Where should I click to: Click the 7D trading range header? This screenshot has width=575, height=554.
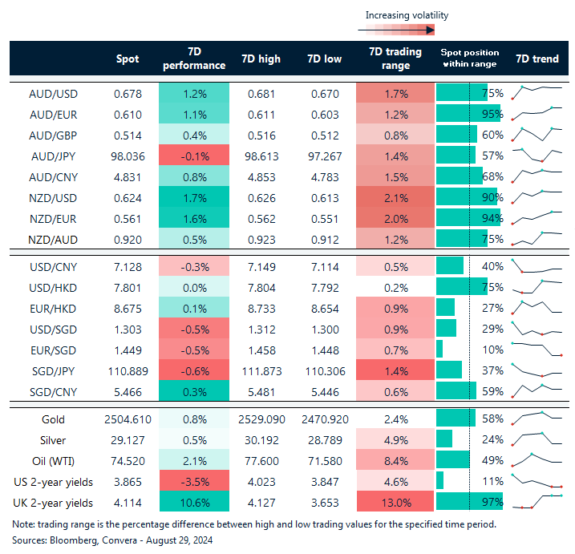(x=395, y=59)
